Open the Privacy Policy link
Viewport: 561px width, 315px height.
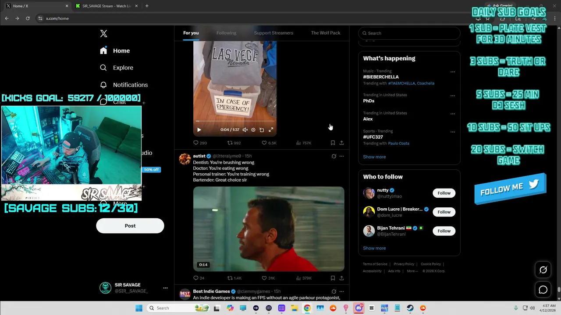(404, 264)
